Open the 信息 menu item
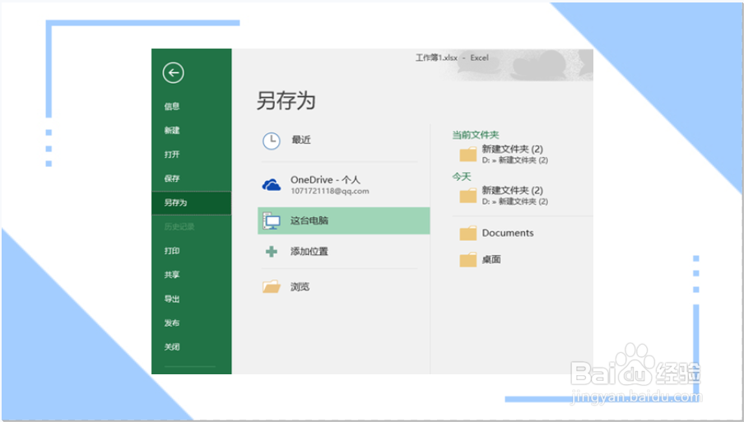Image resolution: width=744 pixels, height=422 pixels. (x=172, y=106)
